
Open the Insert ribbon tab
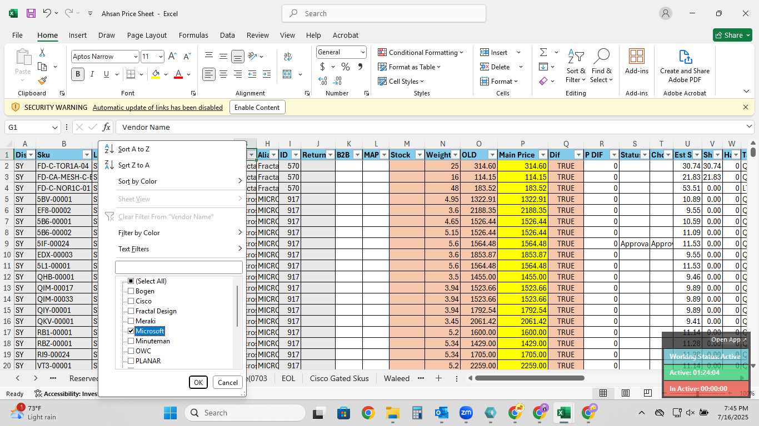(78, 35)
